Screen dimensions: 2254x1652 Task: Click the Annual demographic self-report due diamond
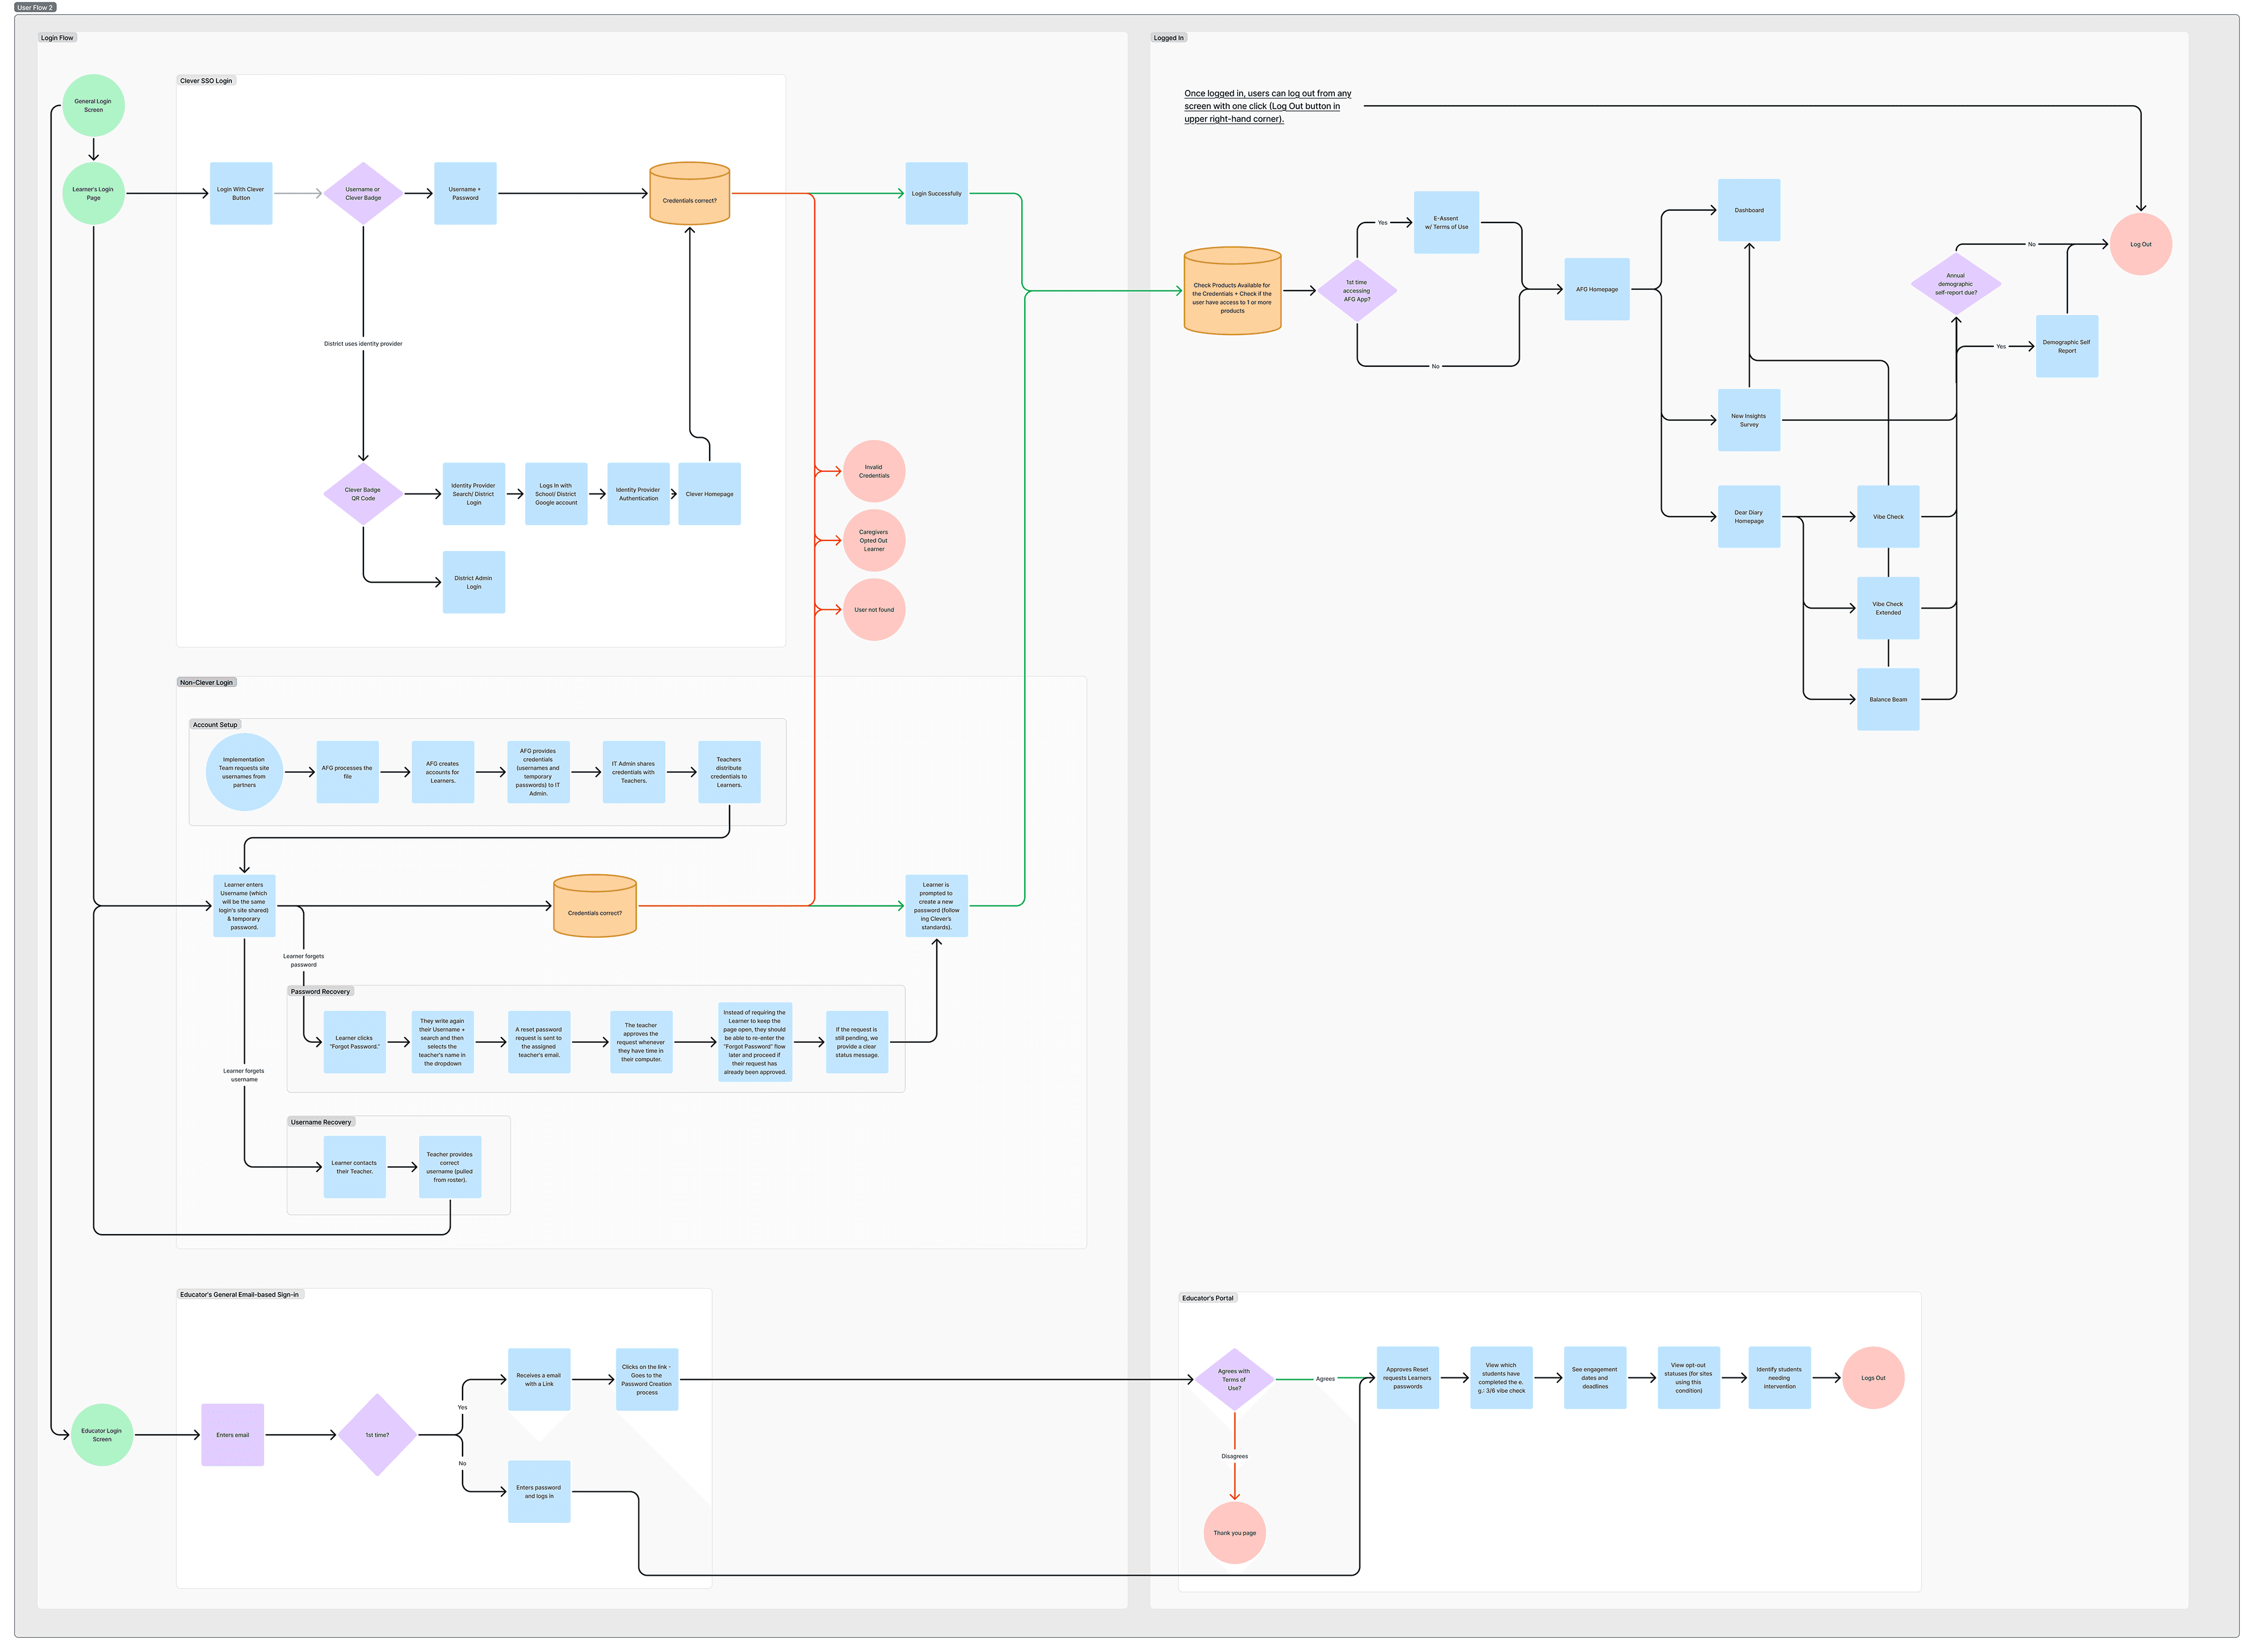[1955, 284]
